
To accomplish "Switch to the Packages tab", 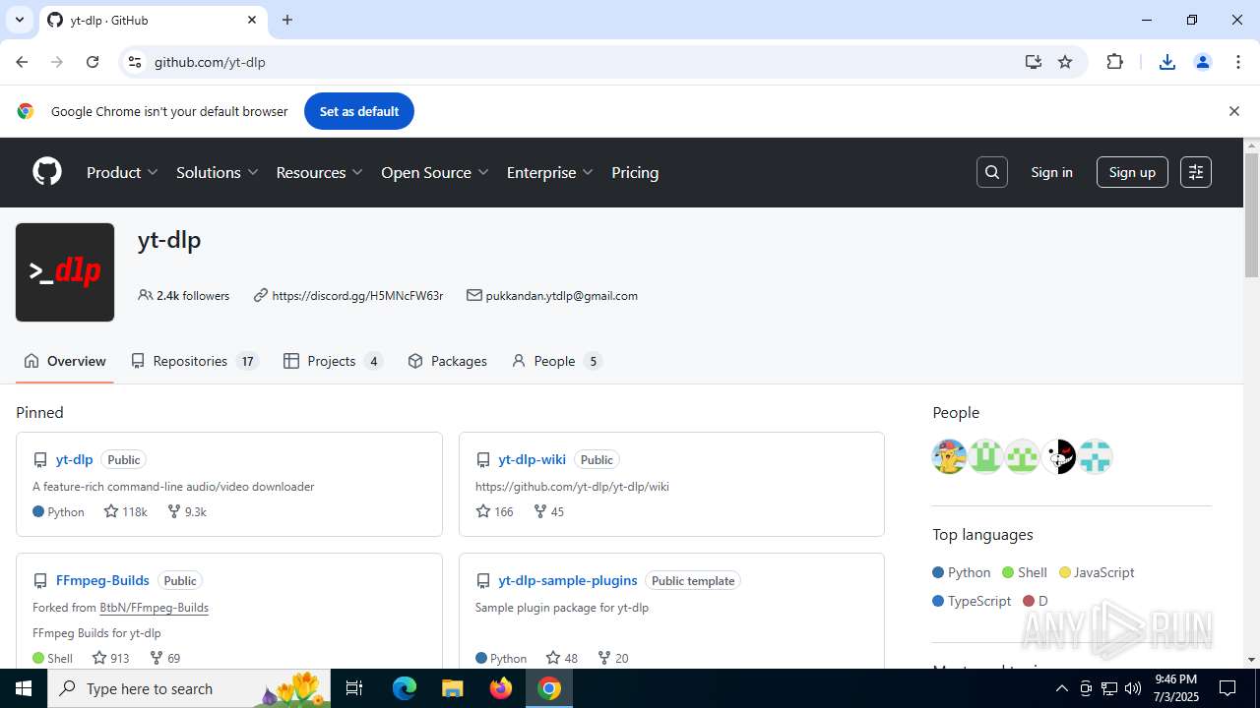I will [x=448, y=361].
